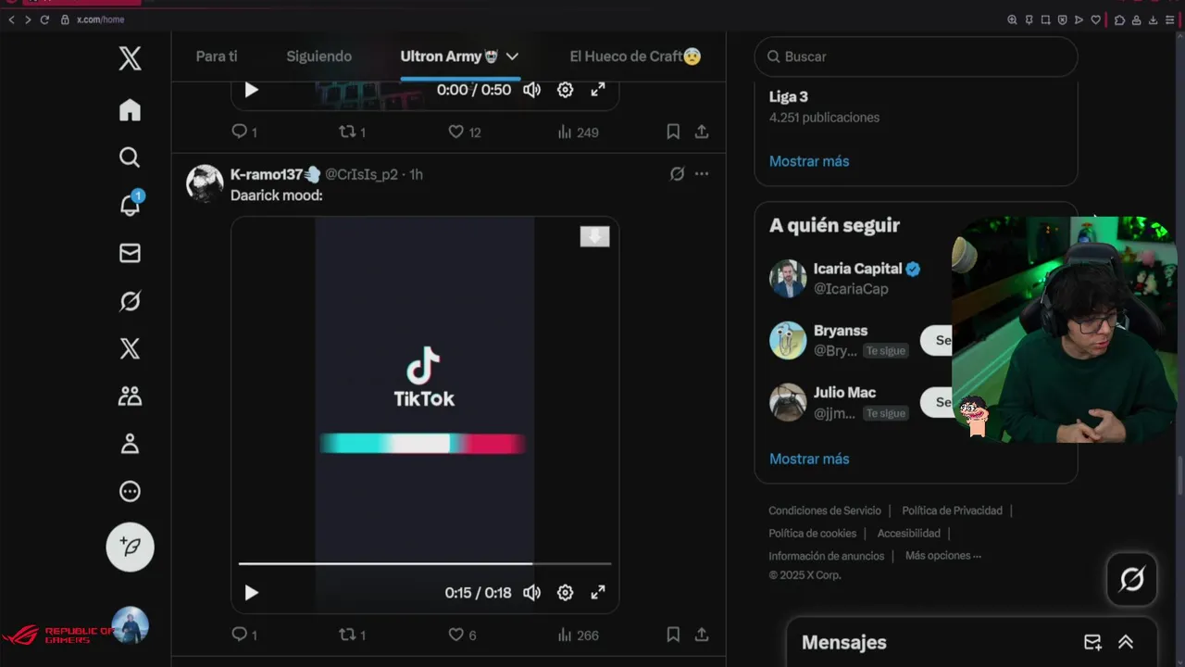Open K-ramo137's profile avatar

205,183
